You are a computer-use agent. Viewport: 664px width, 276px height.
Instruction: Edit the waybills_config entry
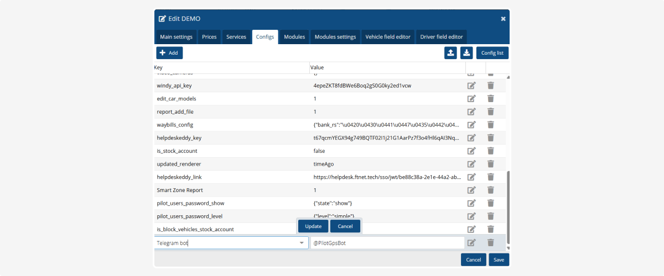tap(471, 125)
